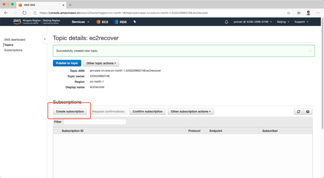Click the Create subscription button
324x178 pixels.
70,112
